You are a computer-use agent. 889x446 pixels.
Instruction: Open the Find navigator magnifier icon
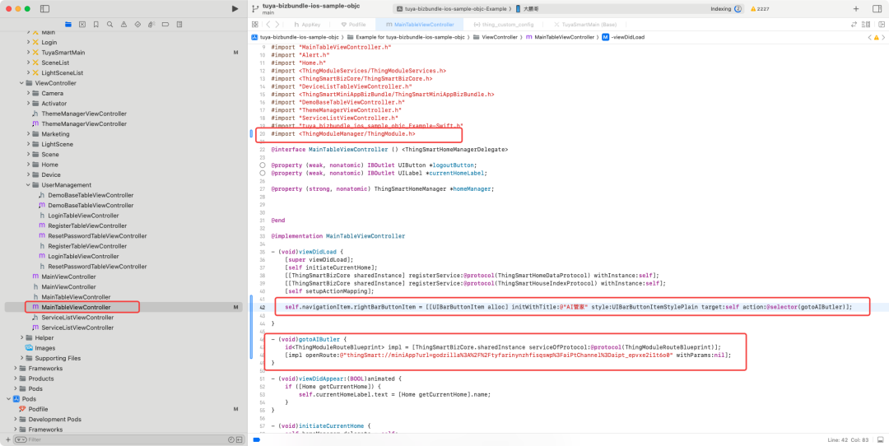109,25
